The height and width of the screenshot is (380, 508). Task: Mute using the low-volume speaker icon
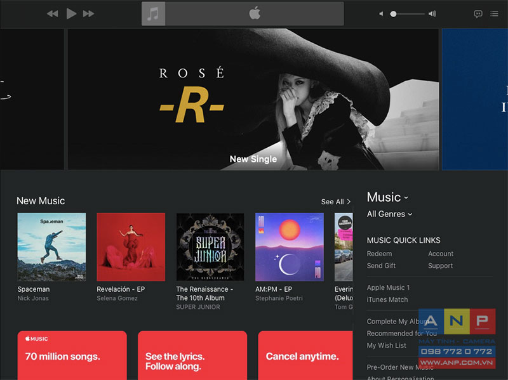point(382,14)
